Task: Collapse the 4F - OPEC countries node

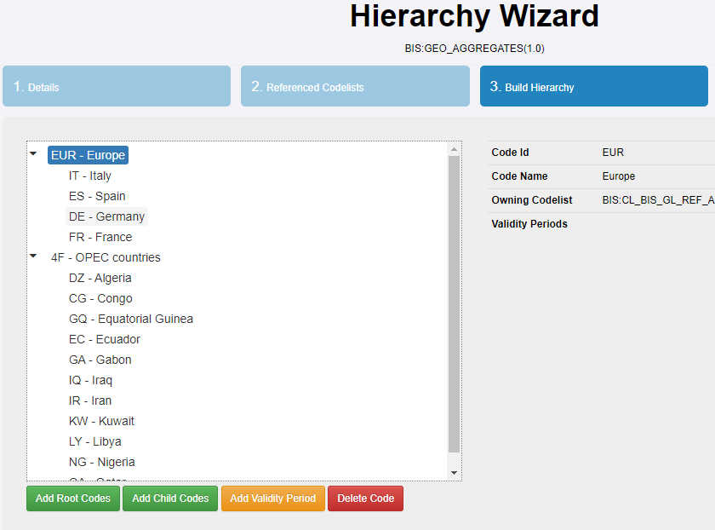Action: pyautogui.click(x=33, y=256)
